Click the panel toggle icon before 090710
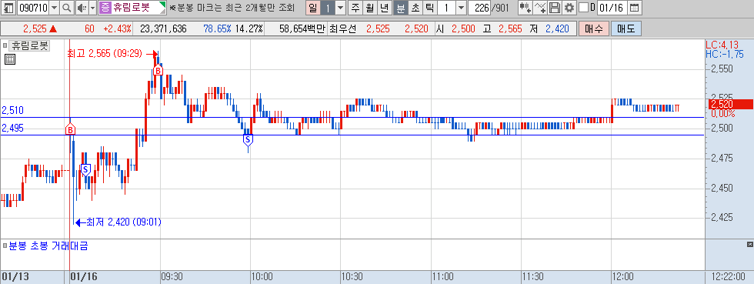The width and height of the screenshot is (754, 284). coord(8,8)
